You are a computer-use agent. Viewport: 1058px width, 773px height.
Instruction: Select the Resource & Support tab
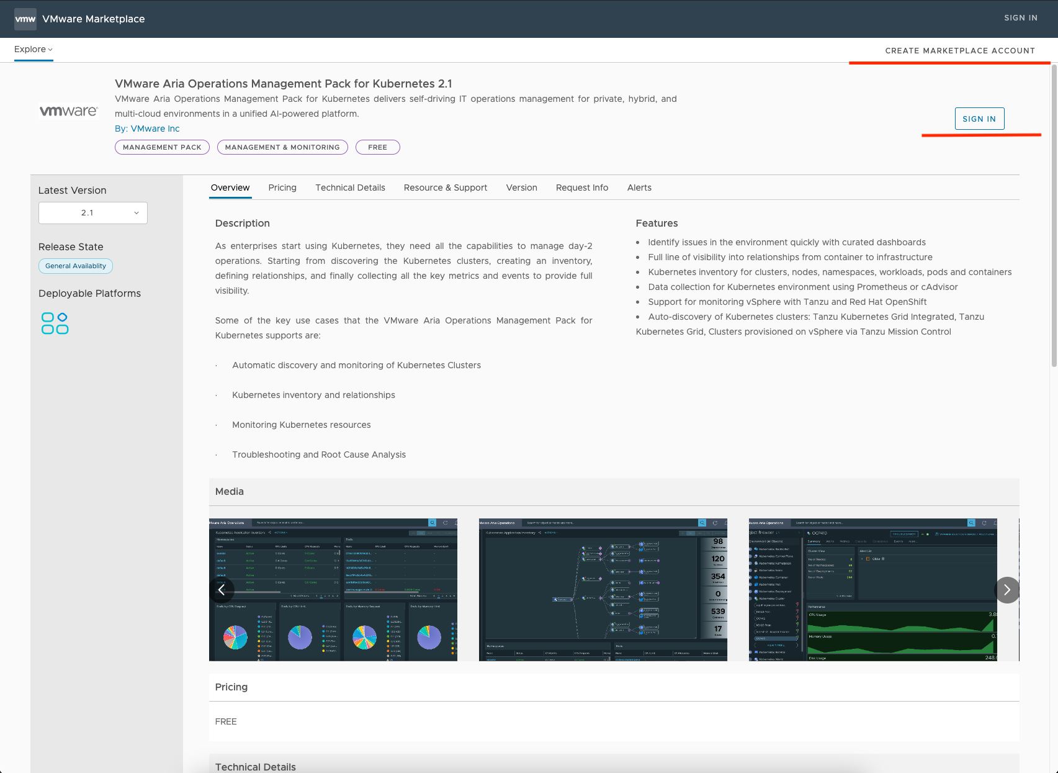coord(445,188)
